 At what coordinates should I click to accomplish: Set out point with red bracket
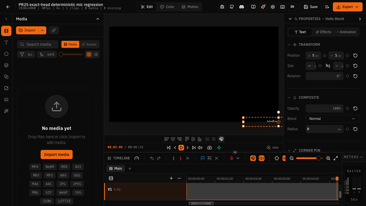pyautogui.click(x=180, y=158)
